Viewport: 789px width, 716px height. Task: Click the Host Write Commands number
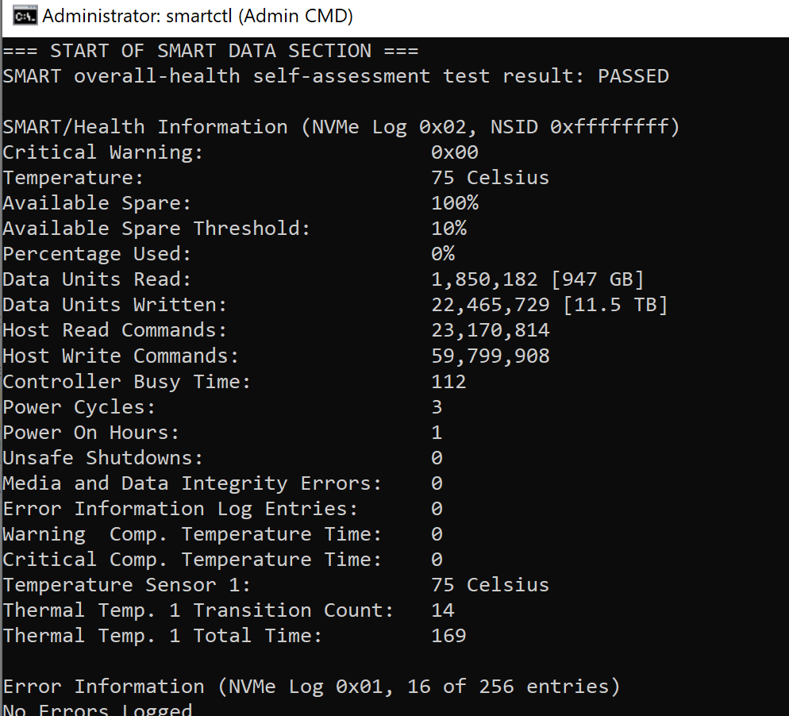pos(490,356)
